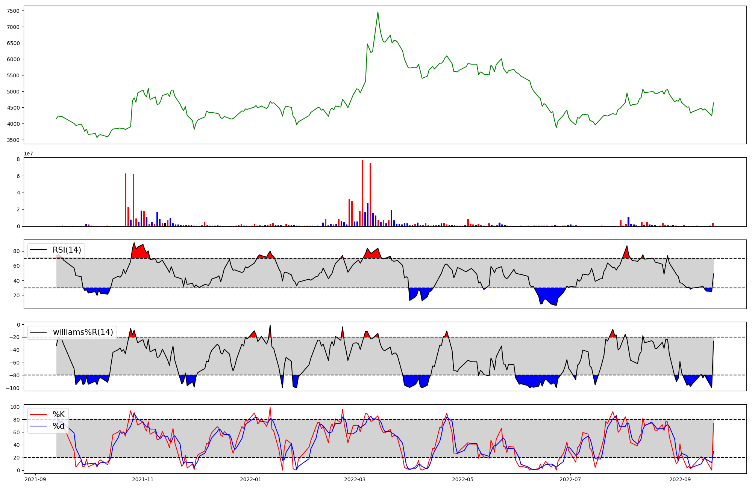Screen dimensions: 752x488
Task: Click the 2022-07 x-axis date label
Action: click(570, 479)
